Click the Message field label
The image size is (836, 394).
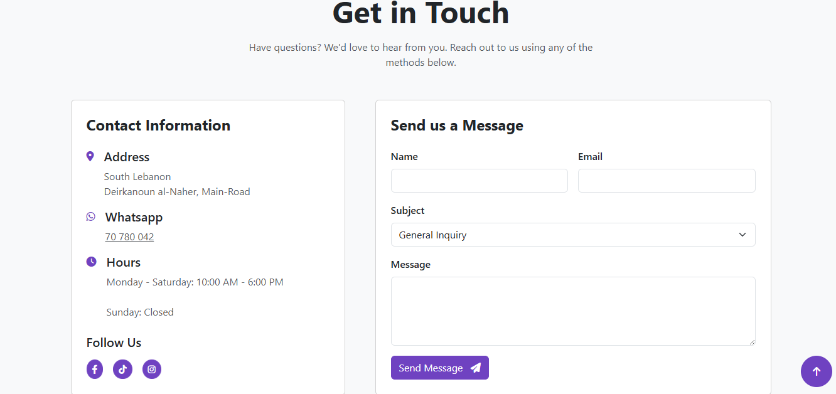coord(410,265)
